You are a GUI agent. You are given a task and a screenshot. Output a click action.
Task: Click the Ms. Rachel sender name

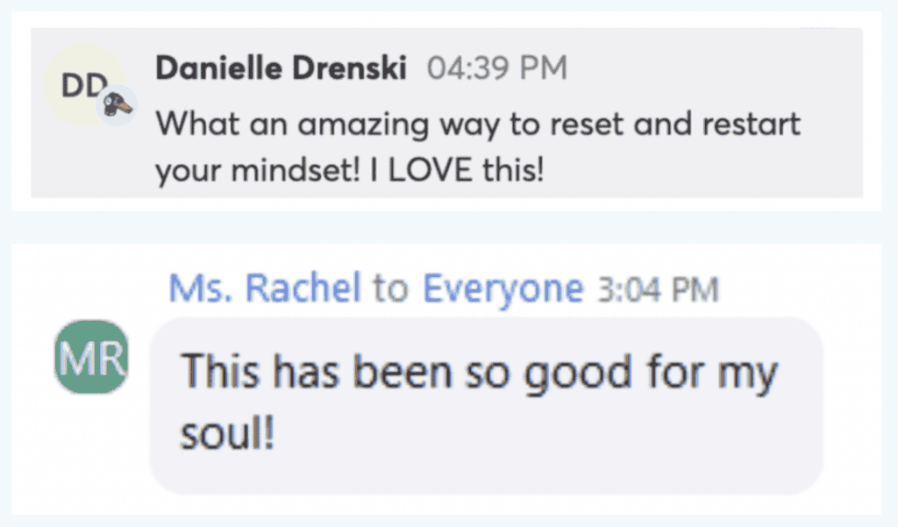[x=264, y=287]
